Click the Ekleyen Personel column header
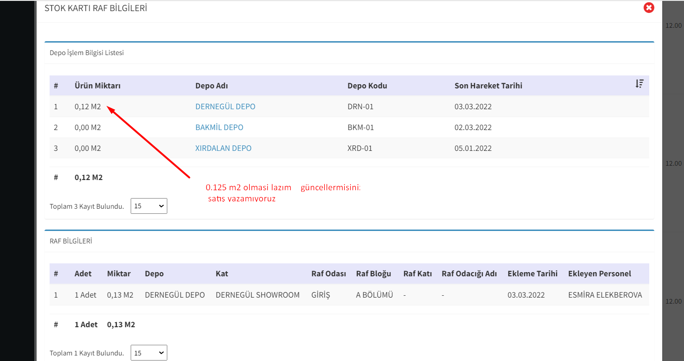The image size is (684, 361). point(599,274)
